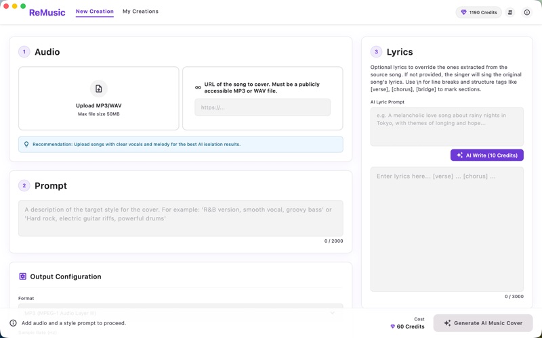
Task: Click the Format label
Action: (26, 298)
